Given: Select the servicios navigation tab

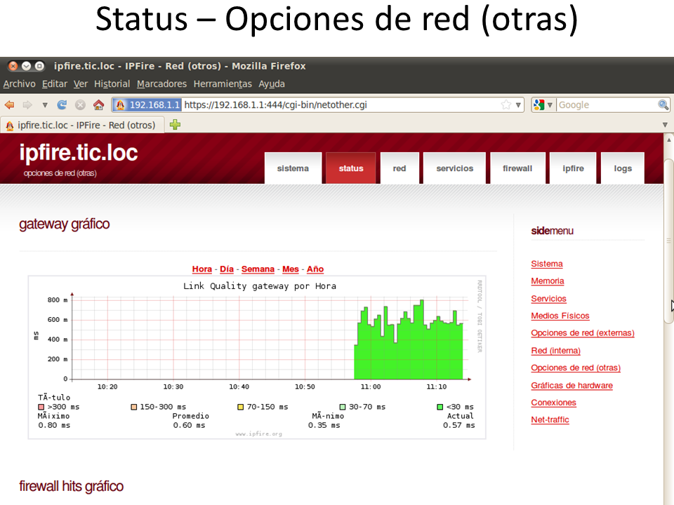Looking at the screenshot, I should click(454, 168).
